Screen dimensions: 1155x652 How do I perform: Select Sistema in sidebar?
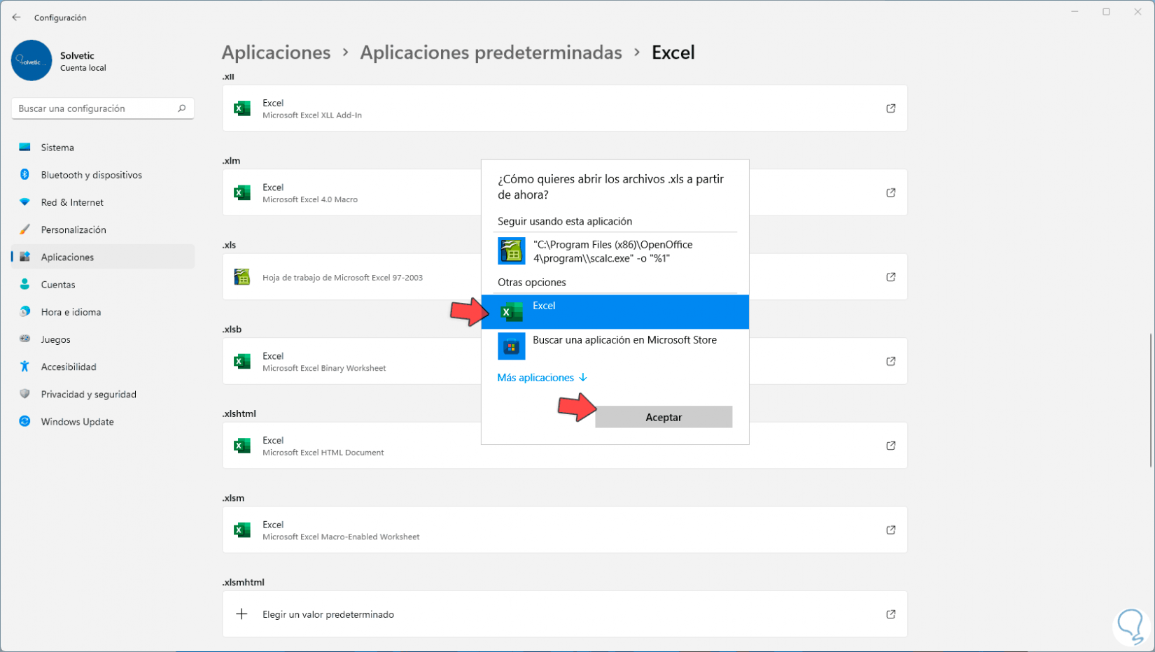103,148
